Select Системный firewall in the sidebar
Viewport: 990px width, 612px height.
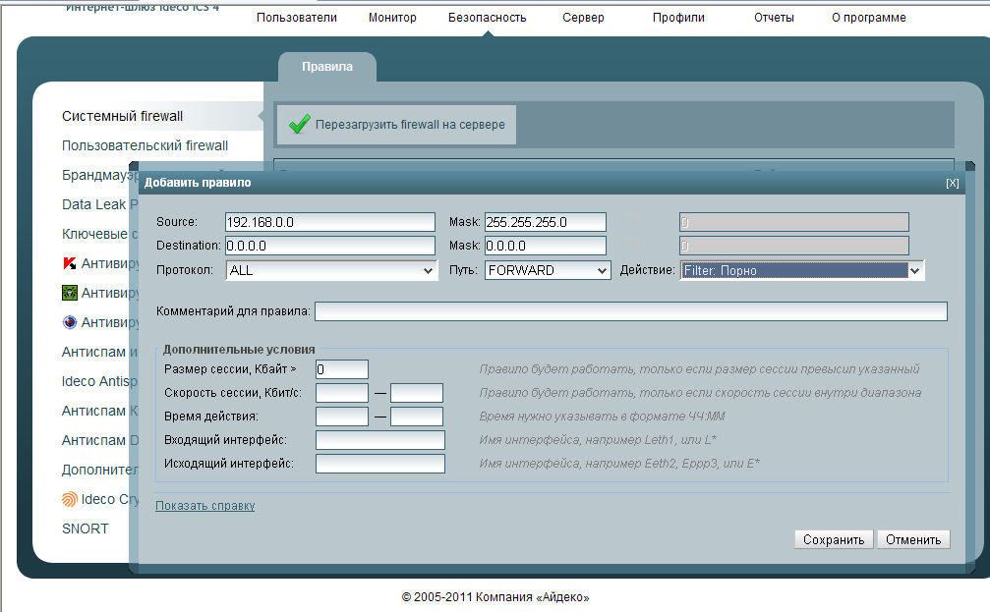(123, 116)
